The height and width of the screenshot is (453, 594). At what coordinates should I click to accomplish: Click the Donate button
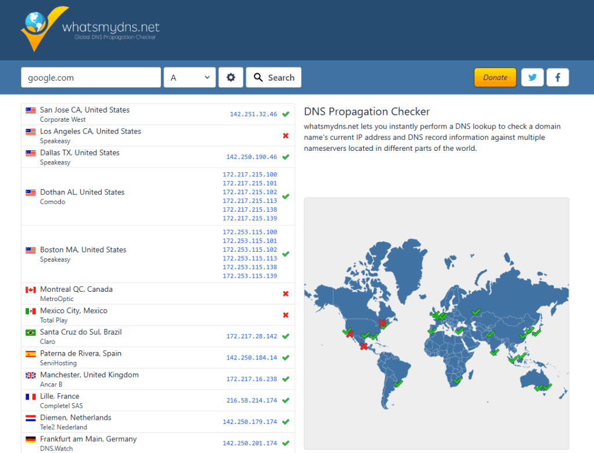tap(495, 77)
